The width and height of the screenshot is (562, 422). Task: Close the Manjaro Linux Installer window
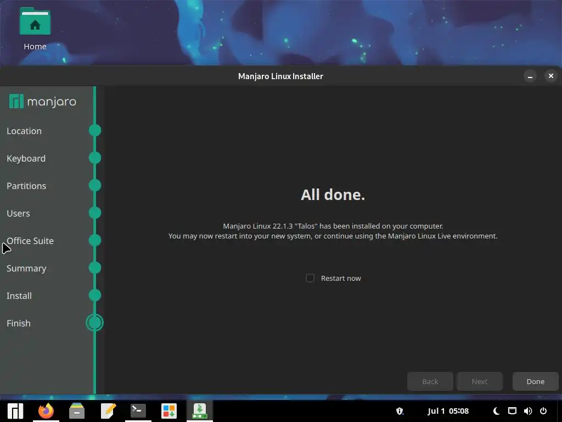[x=551, y=76]
